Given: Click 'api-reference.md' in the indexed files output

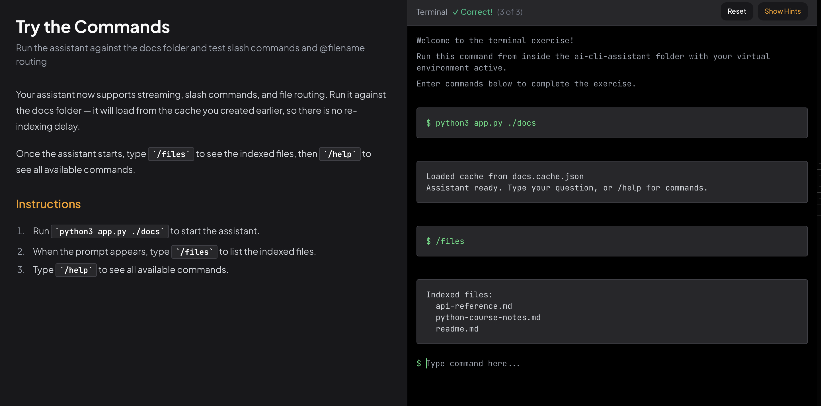Looking at the screenshot, I should pos(474,306).
